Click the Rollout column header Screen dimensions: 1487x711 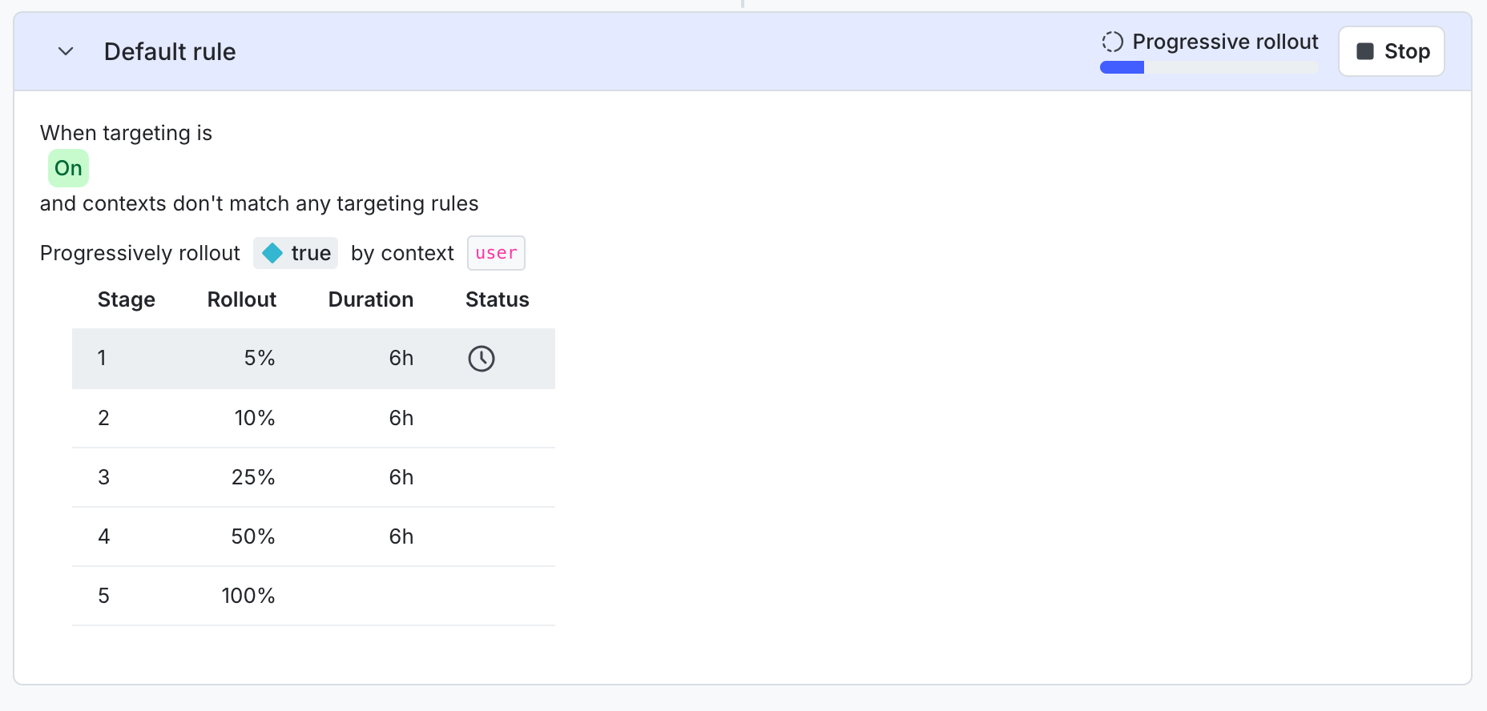241,299
